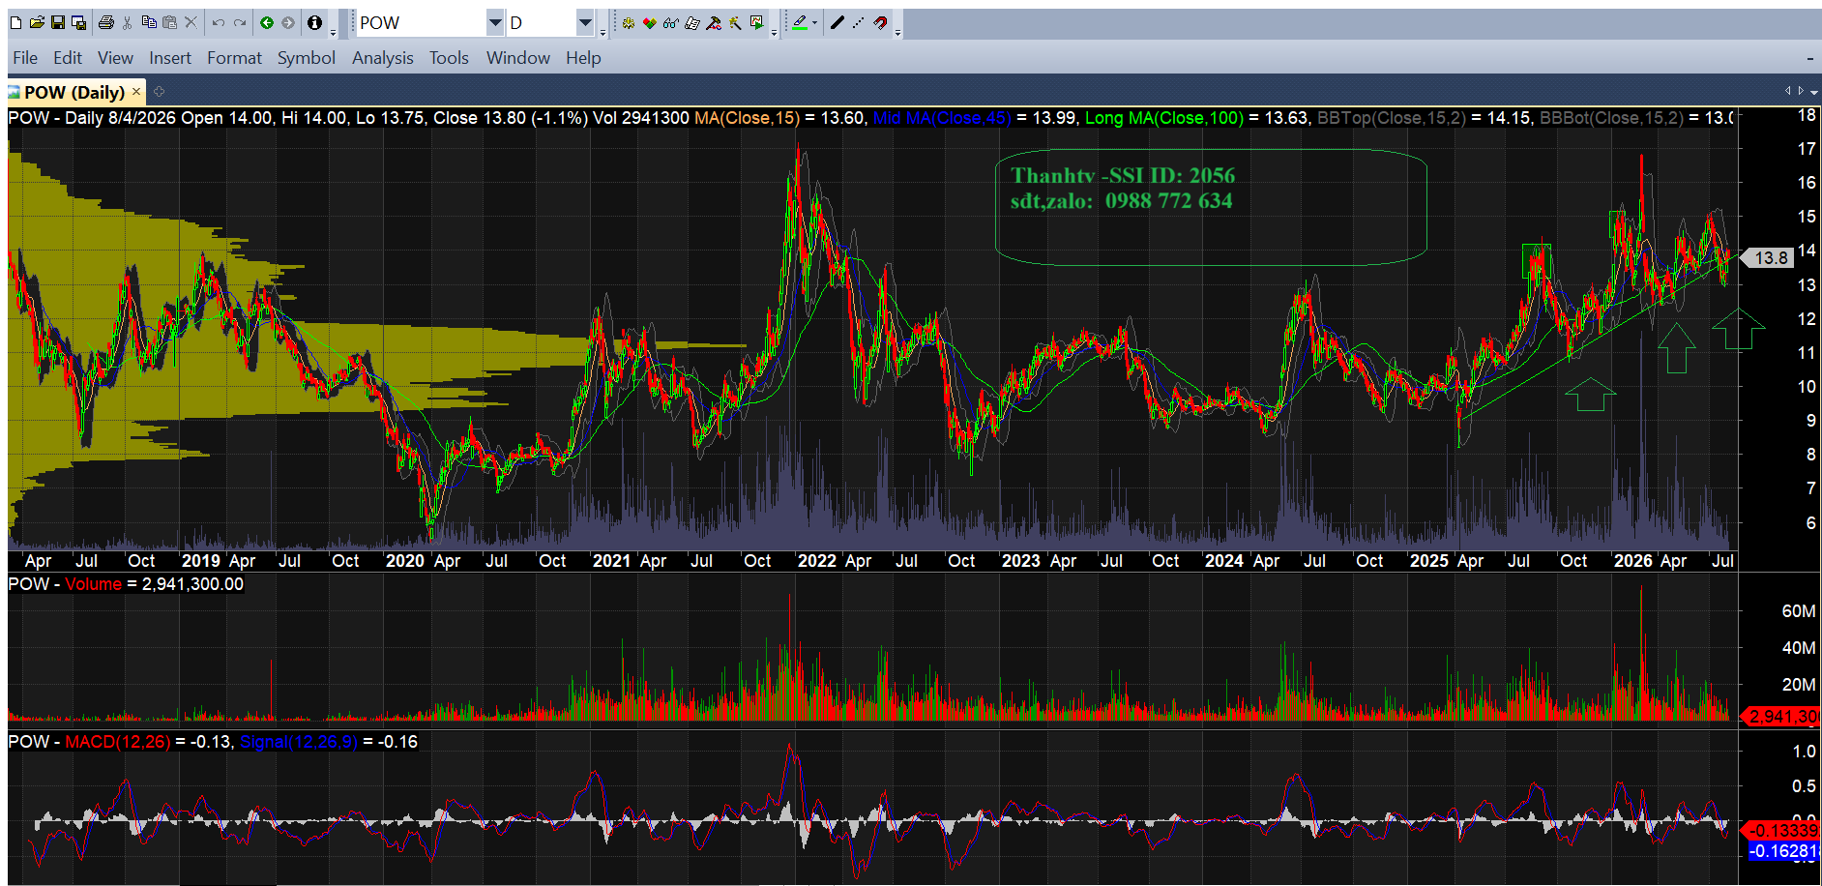Open the Window menu

point(518,58)
